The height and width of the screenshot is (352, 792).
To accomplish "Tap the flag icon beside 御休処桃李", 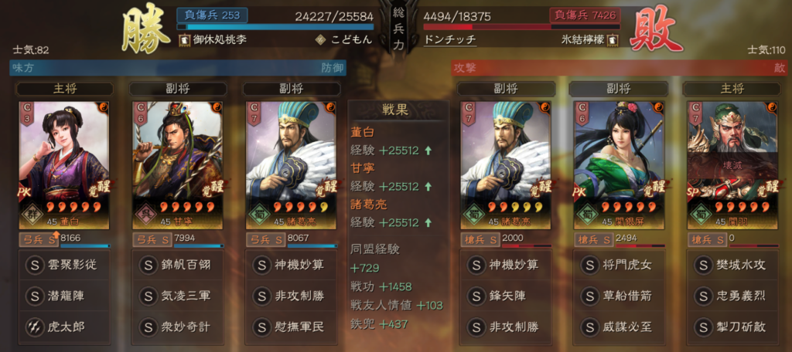I will click(183, 40).
